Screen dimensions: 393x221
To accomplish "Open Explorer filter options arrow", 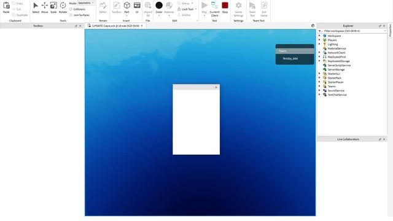I will 321,31.
